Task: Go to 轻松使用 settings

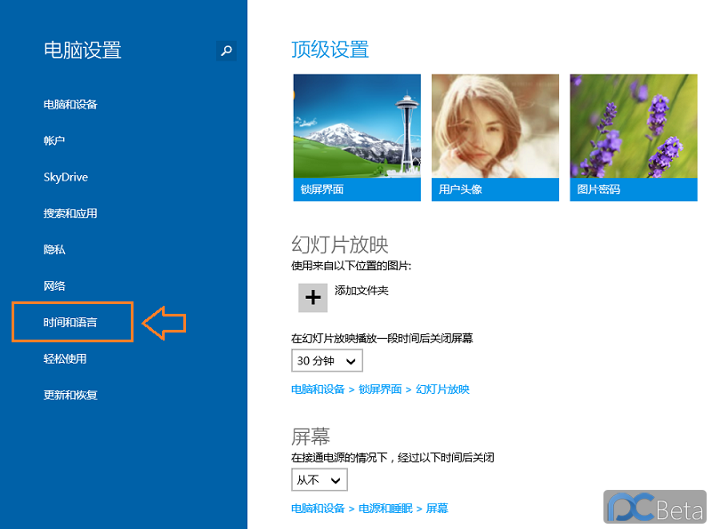Action: click(x=65, y=359)
